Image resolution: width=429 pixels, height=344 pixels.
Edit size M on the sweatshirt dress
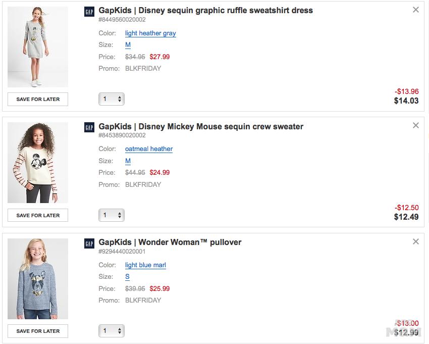click(128, 45)
